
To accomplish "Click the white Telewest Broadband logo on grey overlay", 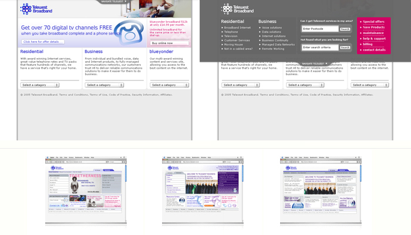I will coord(237,9).
